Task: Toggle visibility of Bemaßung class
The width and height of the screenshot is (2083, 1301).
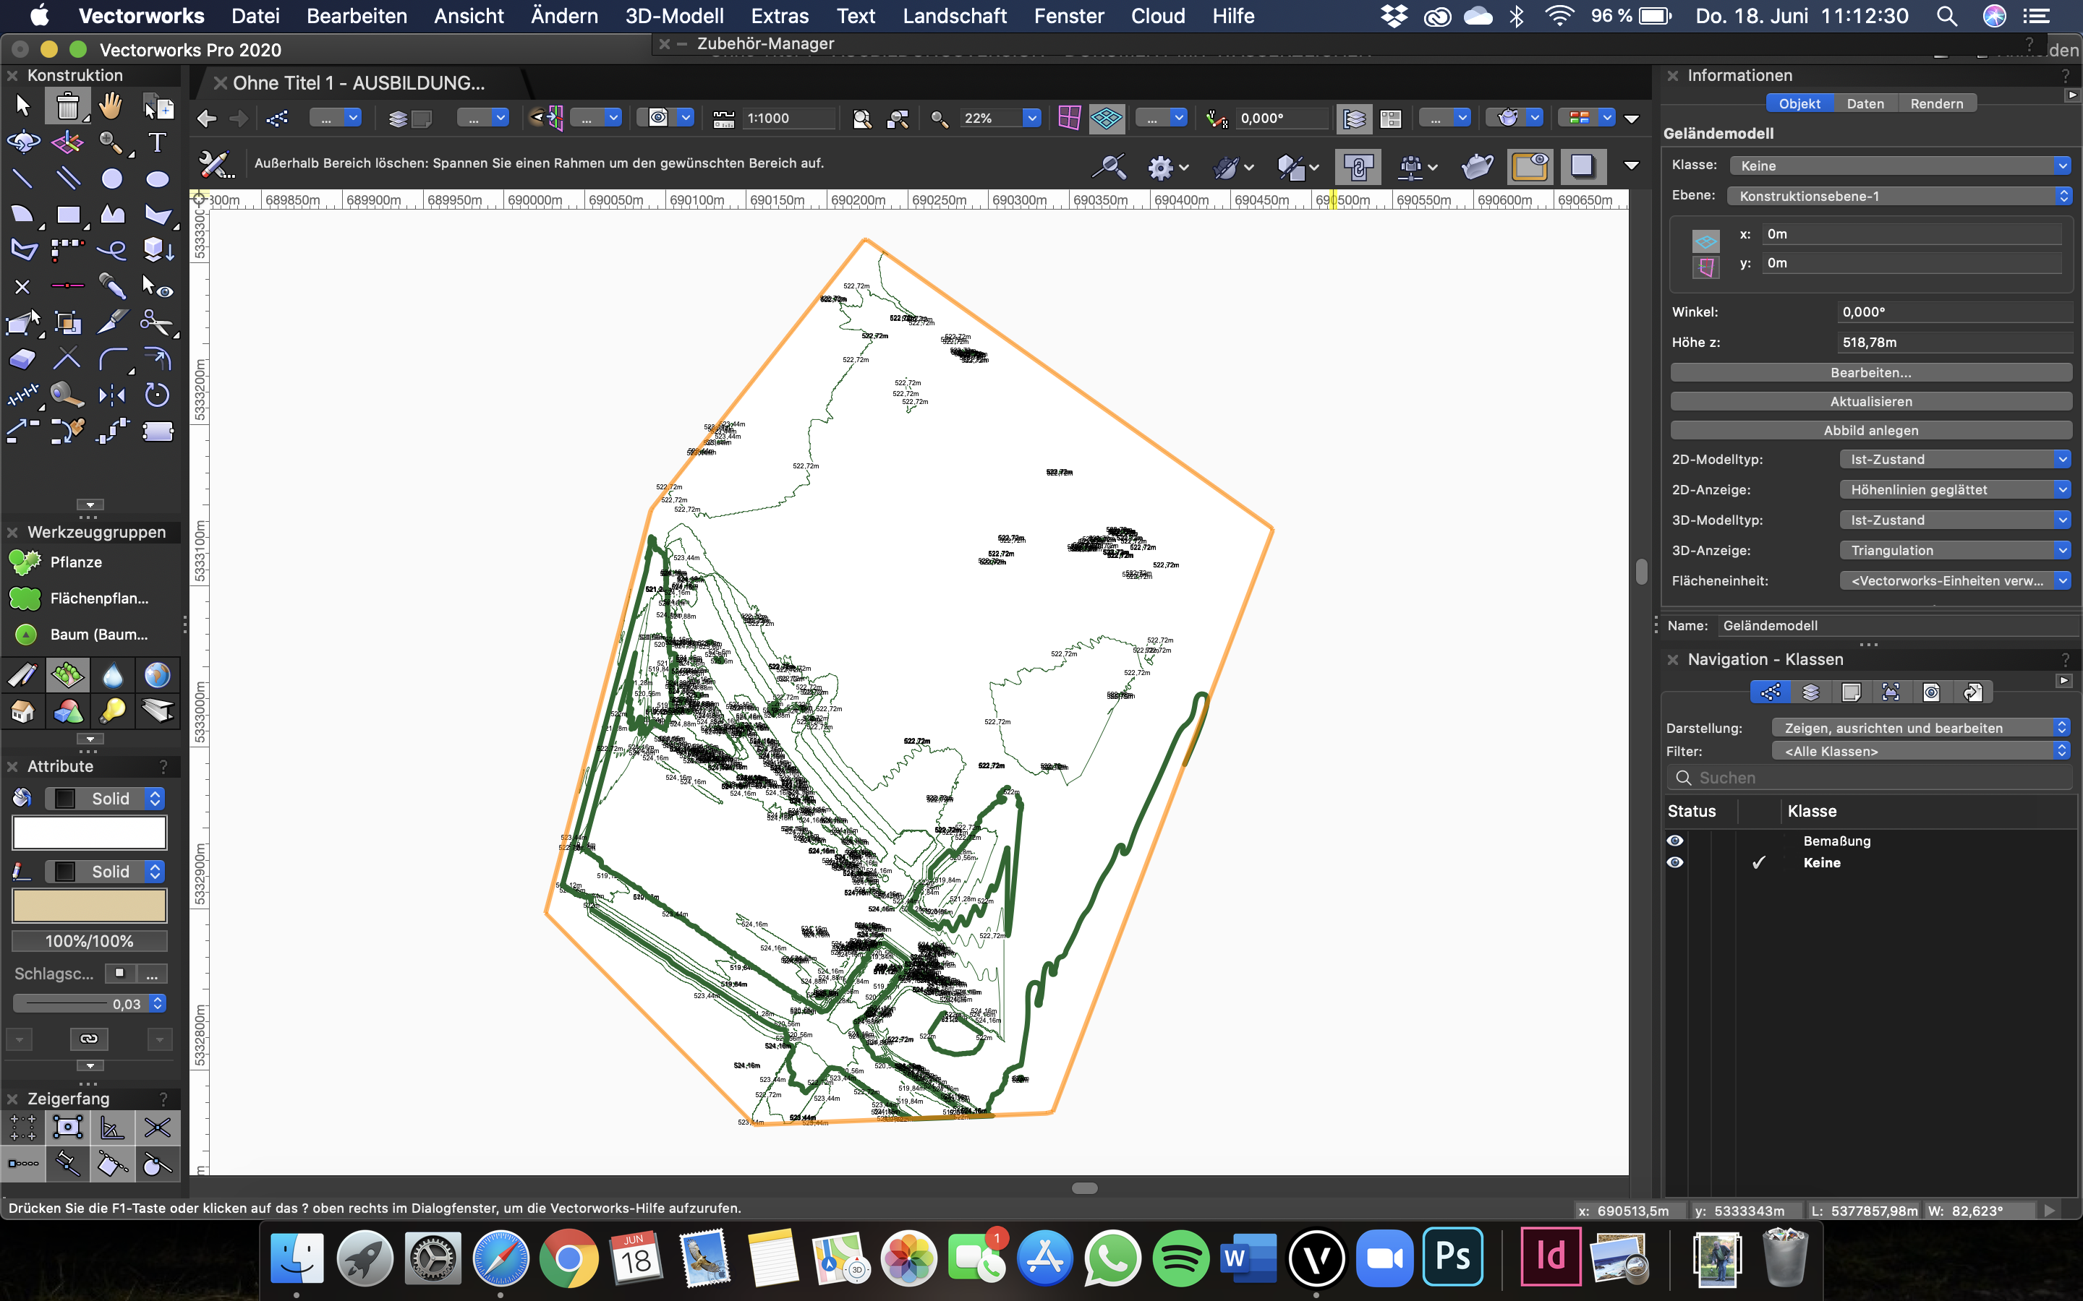Action: (1675, 841)
